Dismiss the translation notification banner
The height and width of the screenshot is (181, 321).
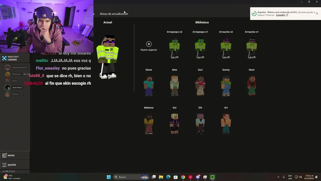coord(317,14)
